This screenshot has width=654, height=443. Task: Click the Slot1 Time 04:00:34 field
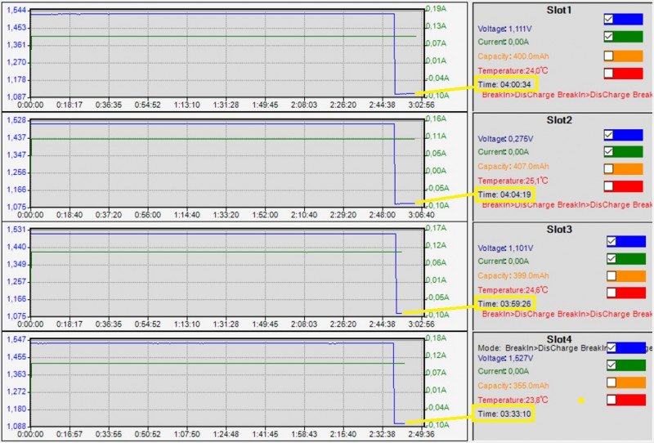click(x=504, y=85)
